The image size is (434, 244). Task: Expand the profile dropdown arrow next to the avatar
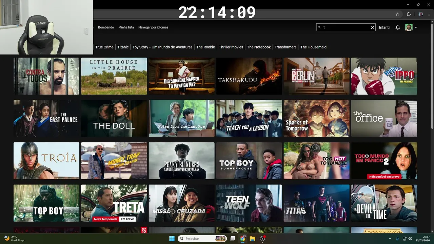pyautogui.click(x=416, y=27)
